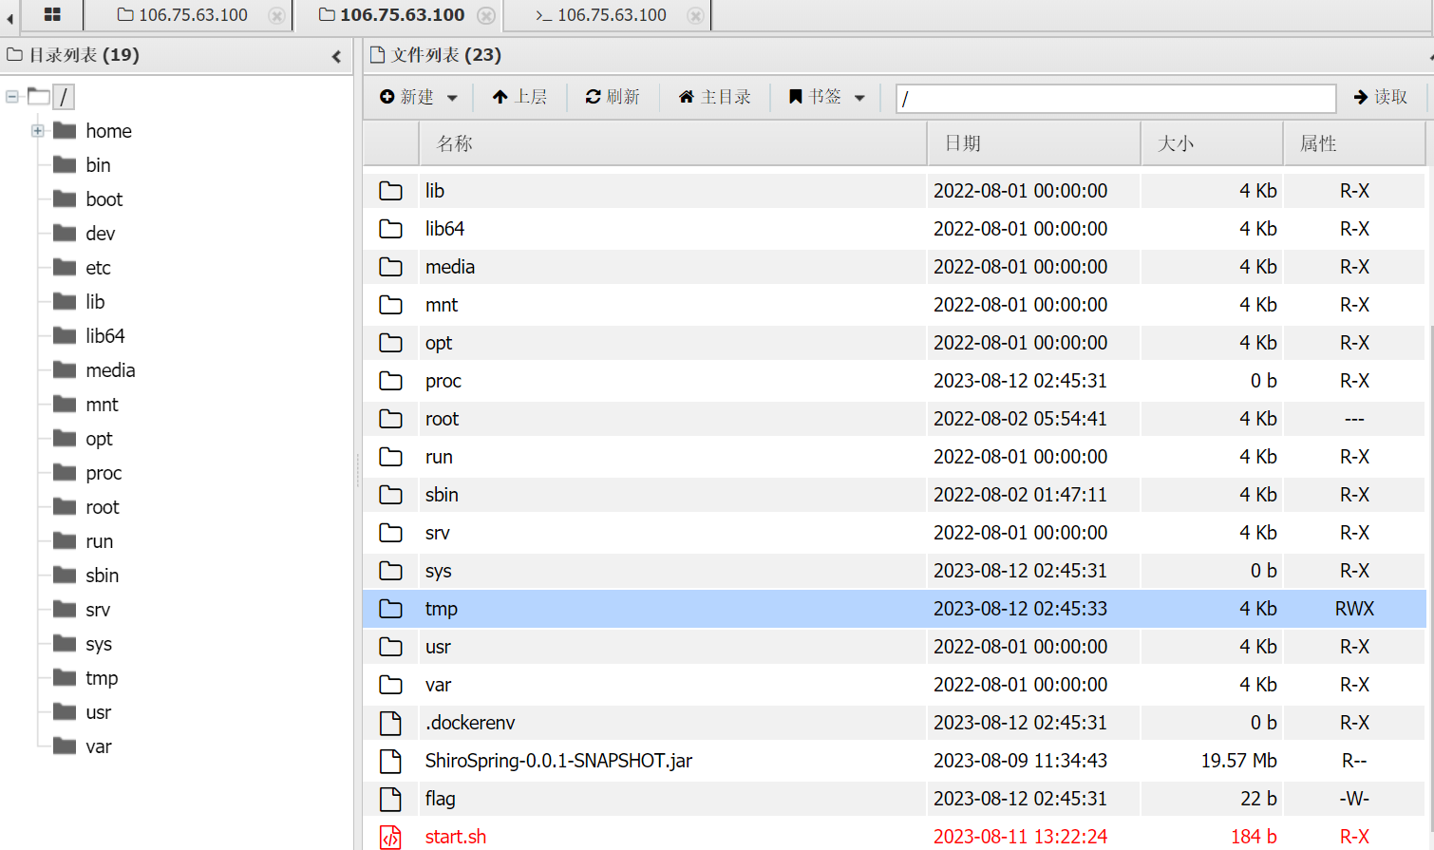Click the RWX attribute of tmp
The height and width of the screenshot is (850, 1434).
point(1354,609)
